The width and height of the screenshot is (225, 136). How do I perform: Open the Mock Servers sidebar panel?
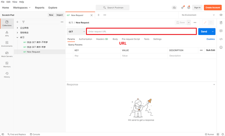coord(7,54)
